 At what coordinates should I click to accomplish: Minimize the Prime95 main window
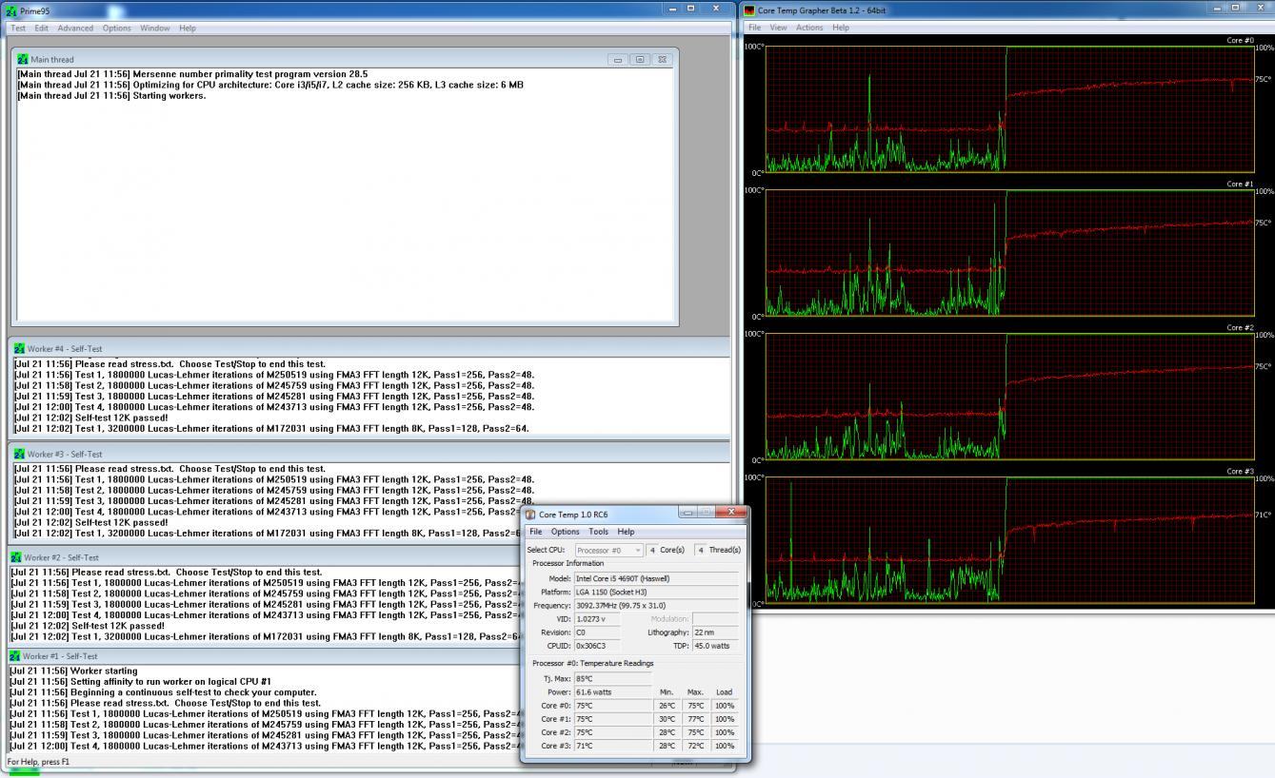(x=672, y=9)
